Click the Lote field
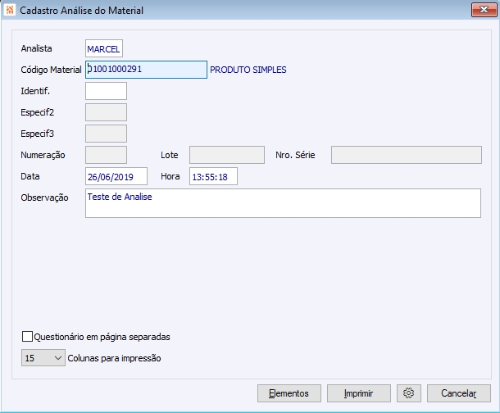The height and width of the screenshot is (413, 500). point(227,155)
